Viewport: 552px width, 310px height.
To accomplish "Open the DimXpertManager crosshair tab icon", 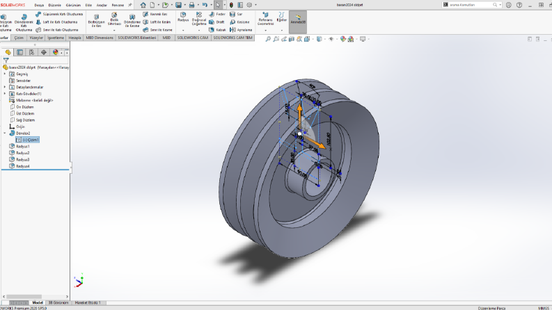I will coord(44,52).
